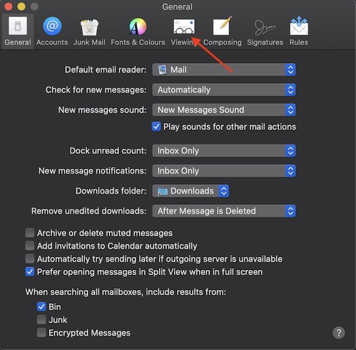The image size is (356, 350).
Task: Disable Prefer opening messages in Split View
Action: click(30, 272)
